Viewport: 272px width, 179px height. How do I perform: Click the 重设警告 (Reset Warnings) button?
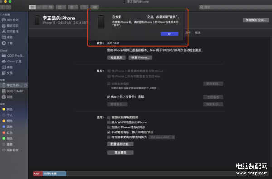(x=121, y=152)
